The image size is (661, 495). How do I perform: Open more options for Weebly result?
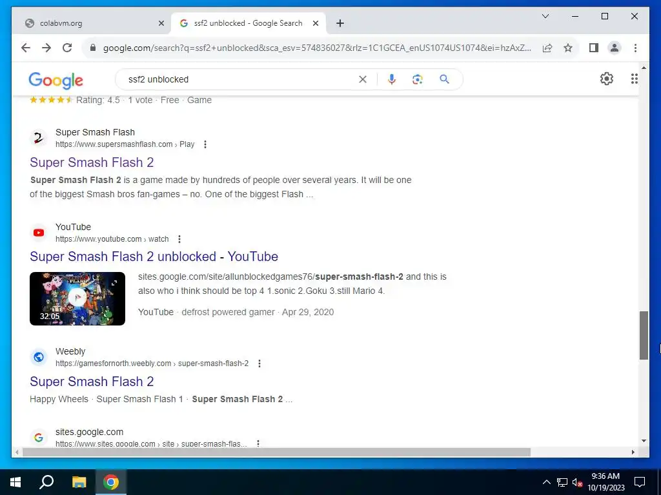(259, 364)
